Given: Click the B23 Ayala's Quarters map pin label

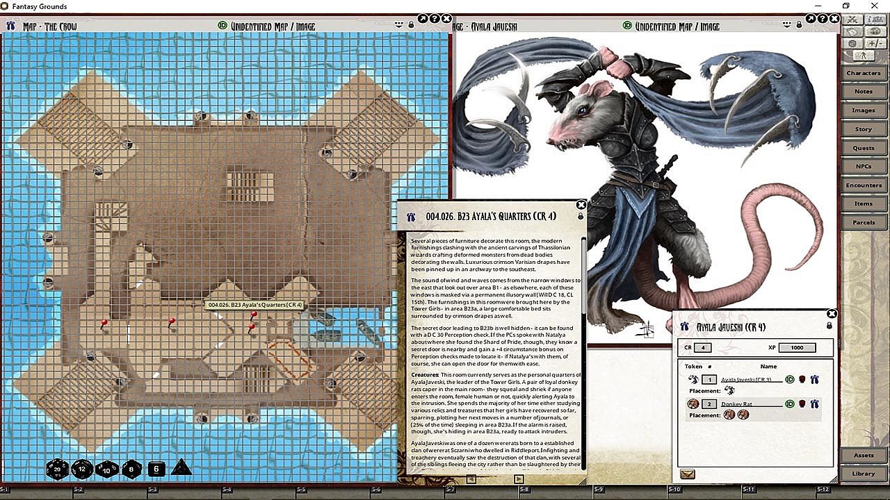Looking at the screenshot, I should (x=255, y=305).
